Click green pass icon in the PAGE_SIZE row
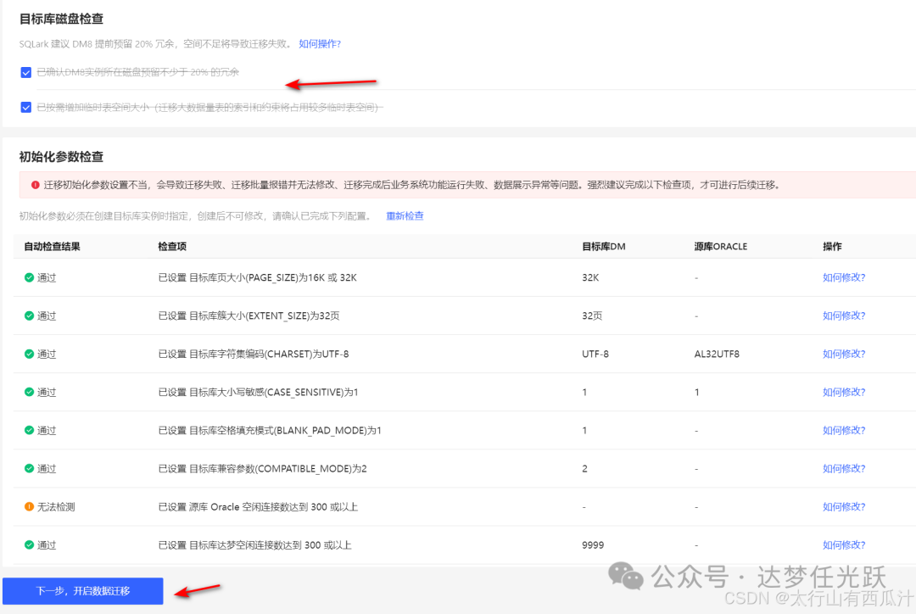The width and height of the screenshot is (916, 614). tap(29, 277)
